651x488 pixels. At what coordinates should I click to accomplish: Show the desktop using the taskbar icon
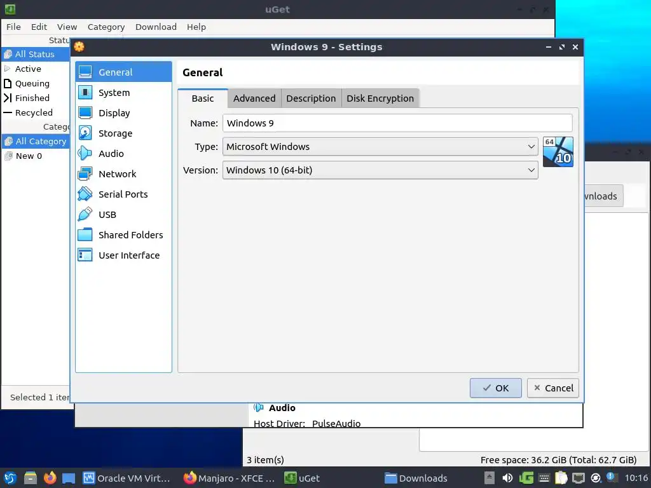click(x=69, y=478)
